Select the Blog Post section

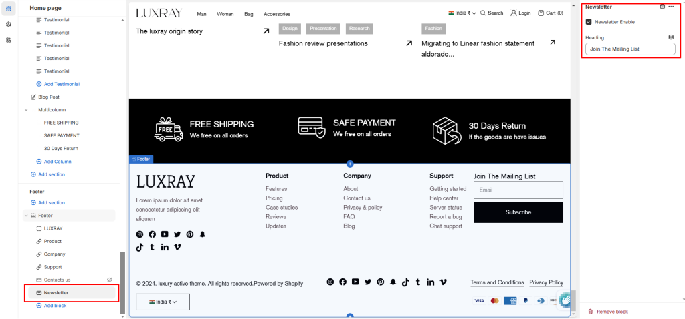pyautogui.click(x=48, y=97)
